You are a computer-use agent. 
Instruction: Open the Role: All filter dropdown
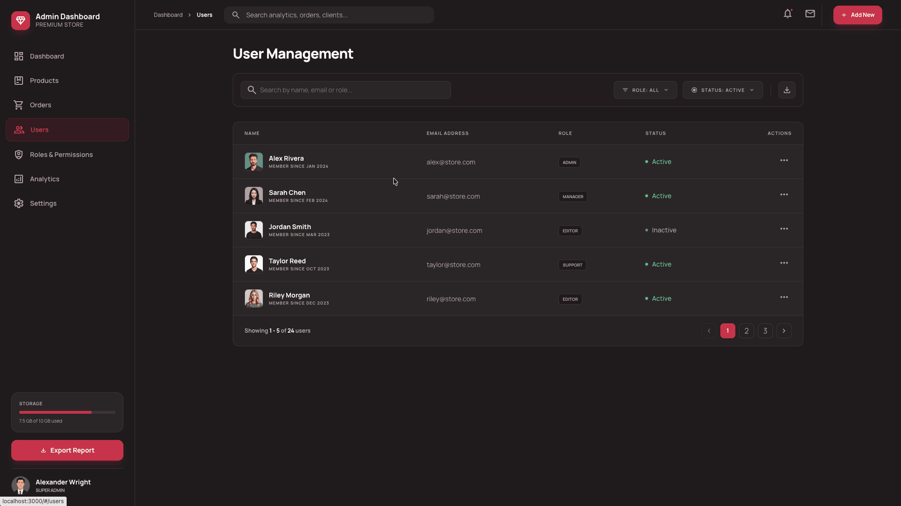645,89
